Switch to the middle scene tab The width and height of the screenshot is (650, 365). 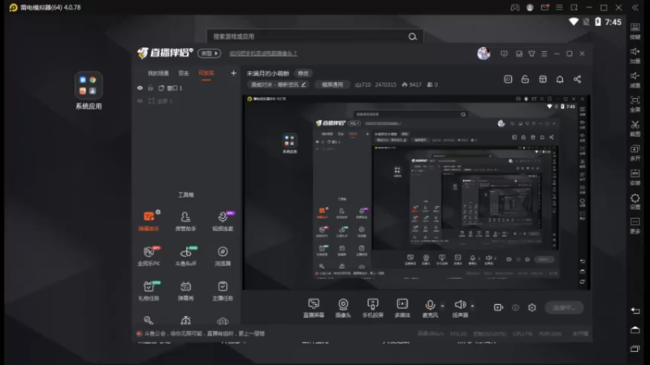point(184,73)
